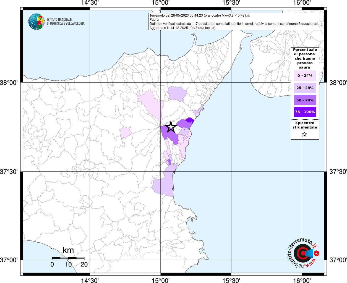The width and height of the screenshot is (347, 283).
Task: Click the scale bar '20' value
Action: 84,264
